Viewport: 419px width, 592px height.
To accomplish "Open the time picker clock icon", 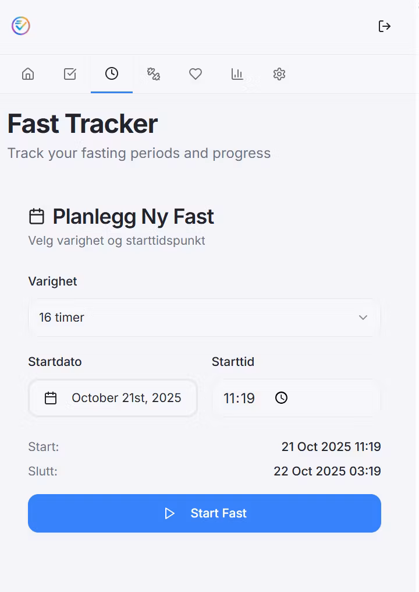I will point(282,398).
